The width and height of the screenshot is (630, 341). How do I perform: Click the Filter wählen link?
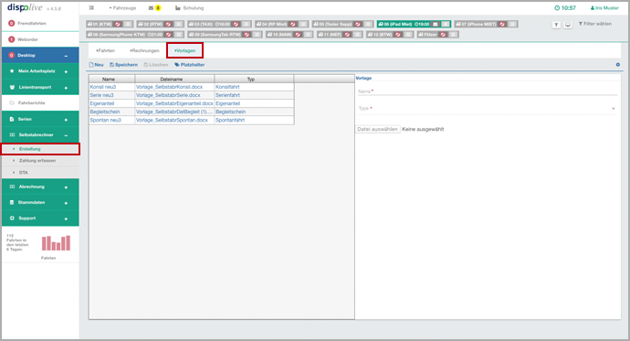(595, 24)
